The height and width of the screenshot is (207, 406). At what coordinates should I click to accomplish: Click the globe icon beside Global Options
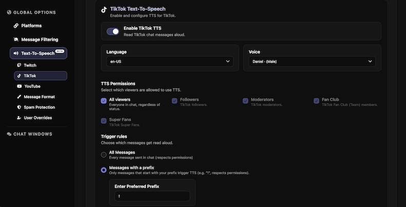[x=9, y=12]
